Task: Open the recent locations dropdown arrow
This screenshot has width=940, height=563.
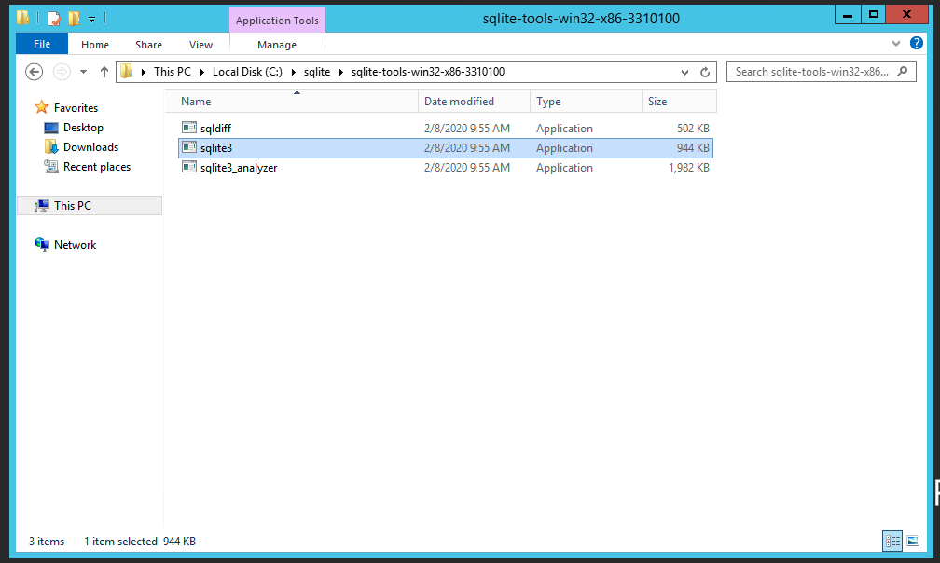Action: tap(83, 72)
